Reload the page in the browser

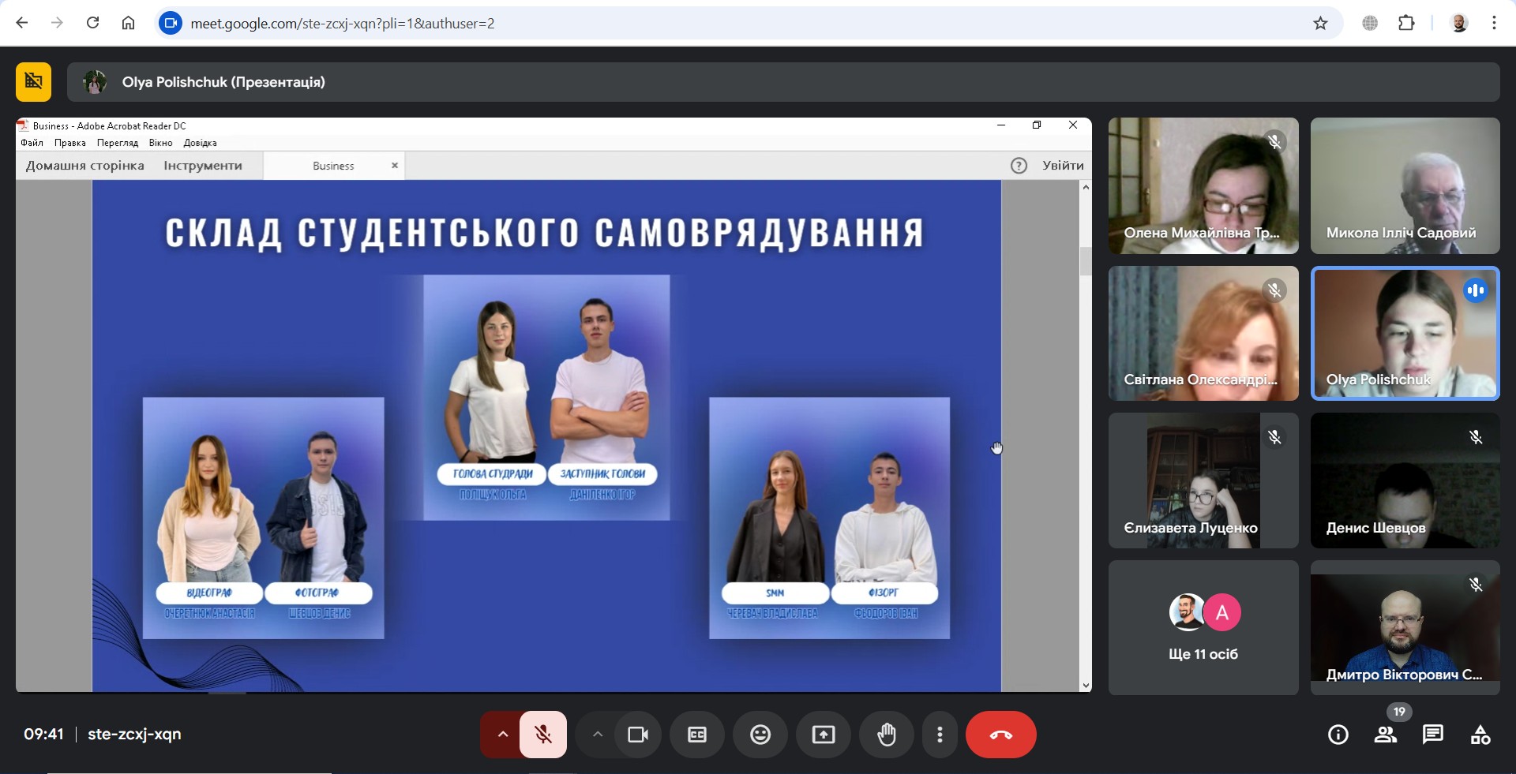(92, 23)
